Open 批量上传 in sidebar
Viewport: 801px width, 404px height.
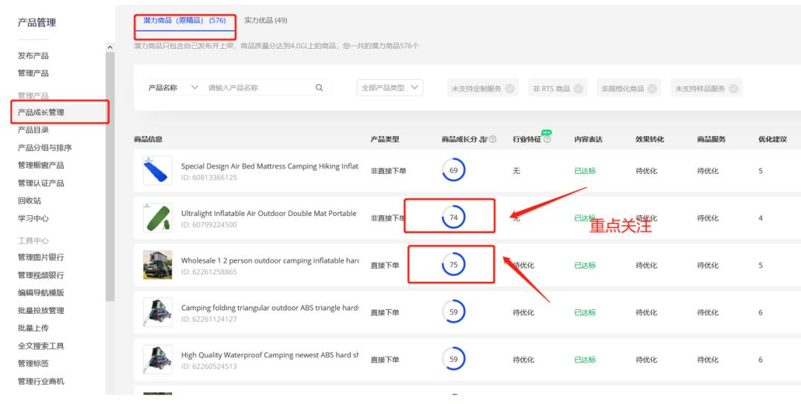(33, 328)
